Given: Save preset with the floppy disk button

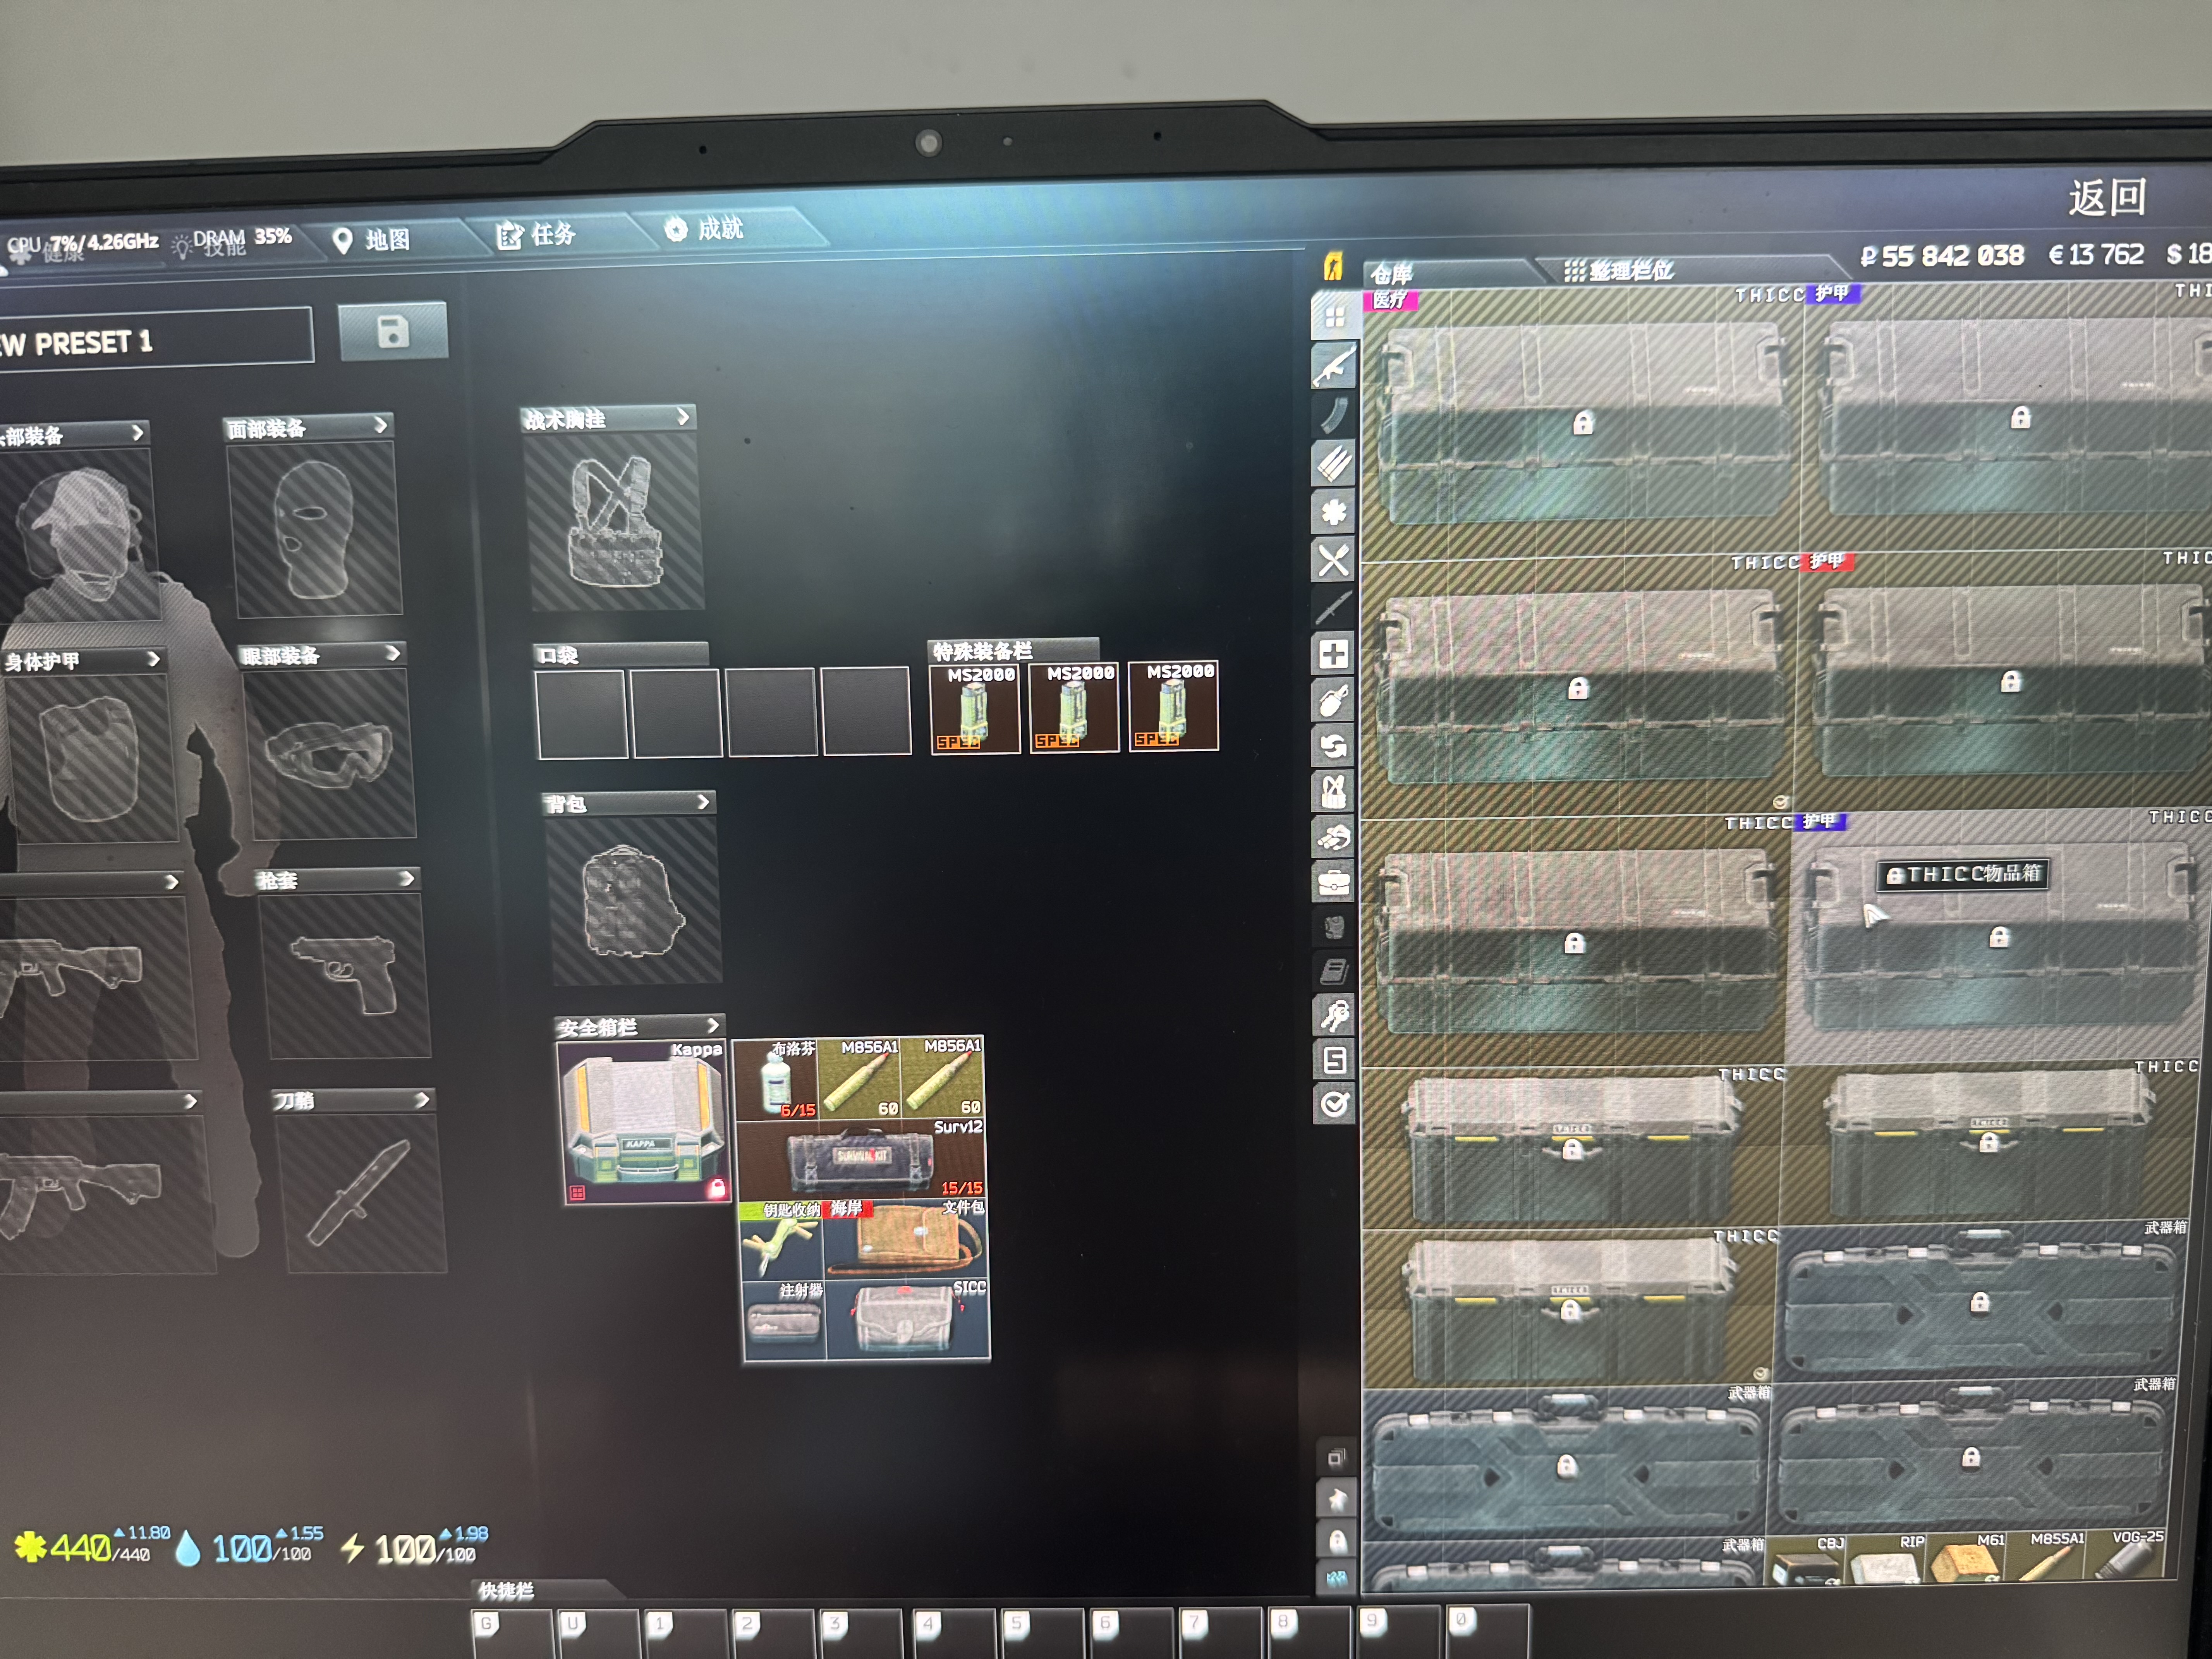Looking at the screenshot, I should 393,332.
